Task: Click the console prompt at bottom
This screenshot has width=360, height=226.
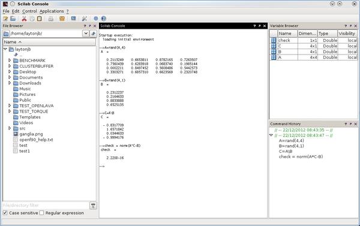Action: pos(102,166)
